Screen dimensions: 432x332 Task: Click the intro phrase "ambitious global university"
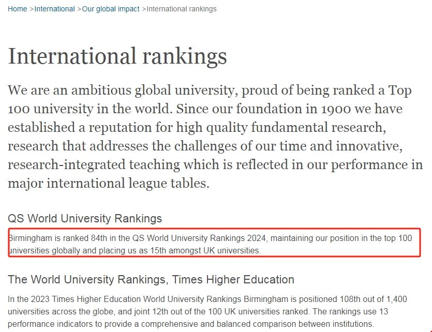click(146, 90)
